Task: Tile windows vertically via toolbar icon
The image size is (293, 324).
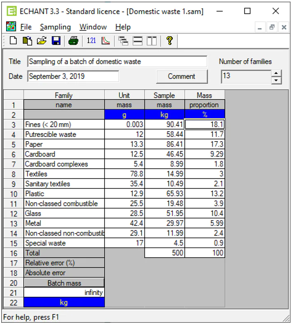Action: (151, 40)
